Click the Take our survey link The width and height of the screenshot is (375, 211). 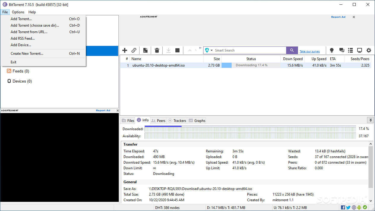tap(310, 51)
